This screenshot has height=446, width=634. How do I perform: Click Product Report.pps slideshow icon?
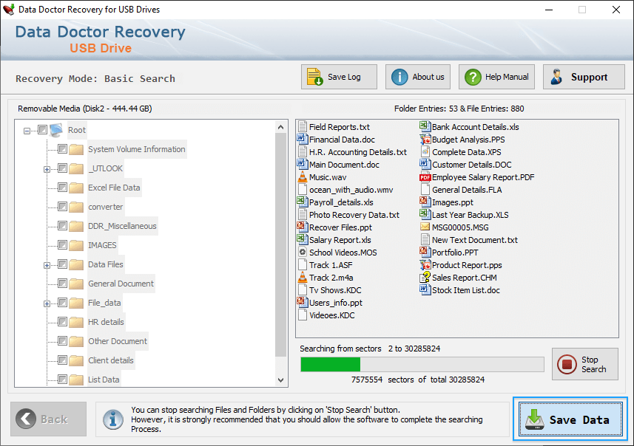click(425, 265)
